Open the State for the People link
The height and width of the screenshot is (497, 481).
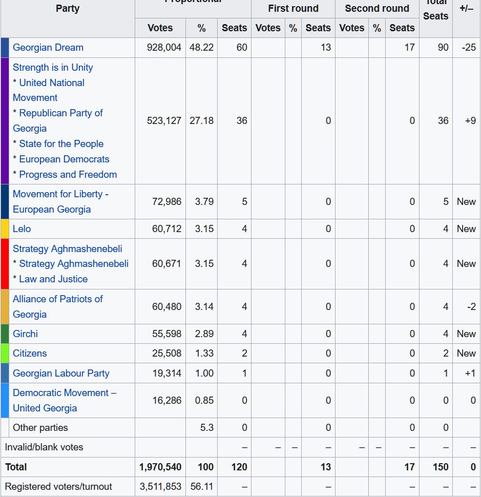[61, 144]
